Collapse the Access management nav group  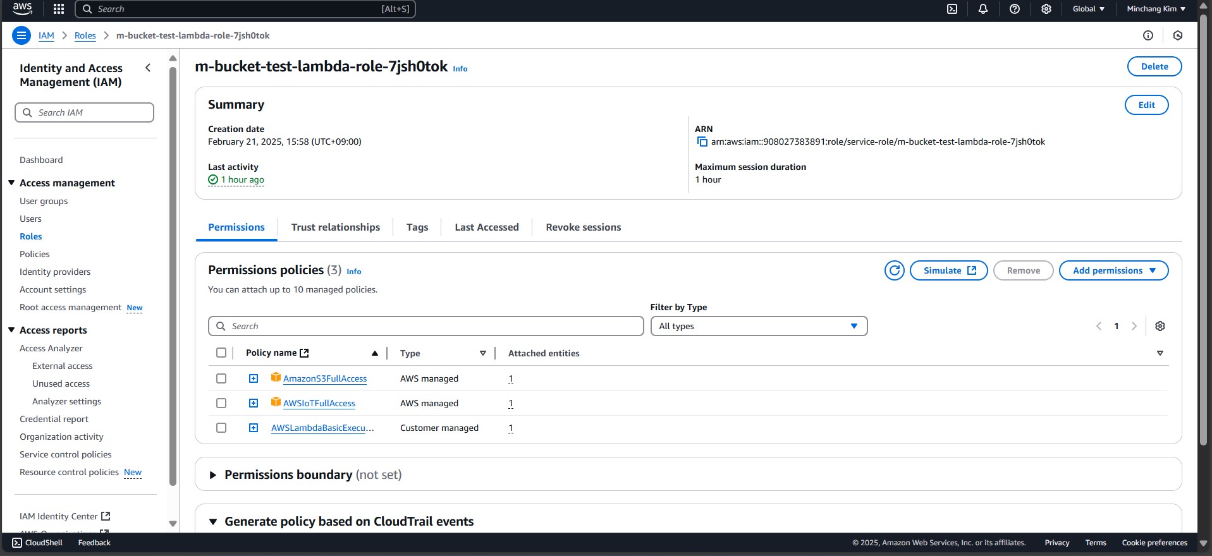[11, 183]
